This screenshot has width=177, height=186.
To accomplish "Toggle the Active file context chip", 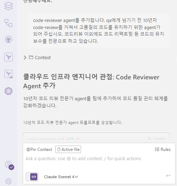I will (x=68, y=150).
